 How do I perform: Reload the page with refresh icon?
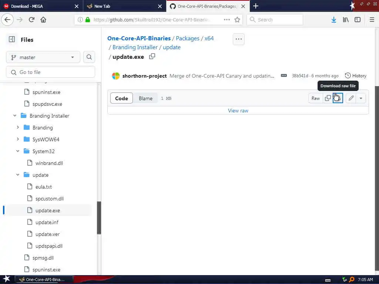click(x=31, y=20)
